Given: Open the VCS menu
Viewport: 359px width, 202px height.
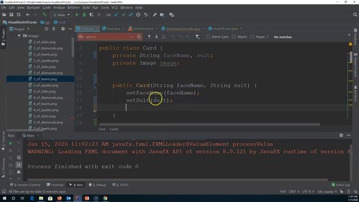Looking at the screenshot, I should [x=114, y=7].
